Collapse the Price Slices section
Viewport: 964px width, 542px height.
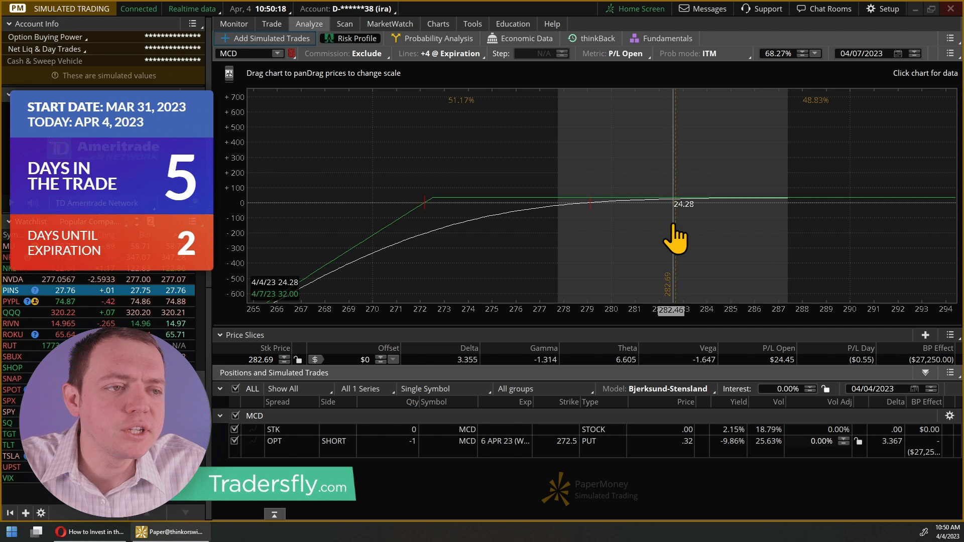click(x=220, y=335)
